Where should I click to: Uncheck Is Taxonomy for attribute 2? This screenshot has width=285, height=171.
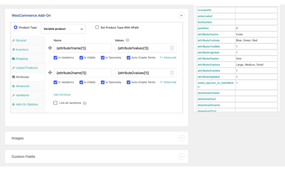(103, 82)
